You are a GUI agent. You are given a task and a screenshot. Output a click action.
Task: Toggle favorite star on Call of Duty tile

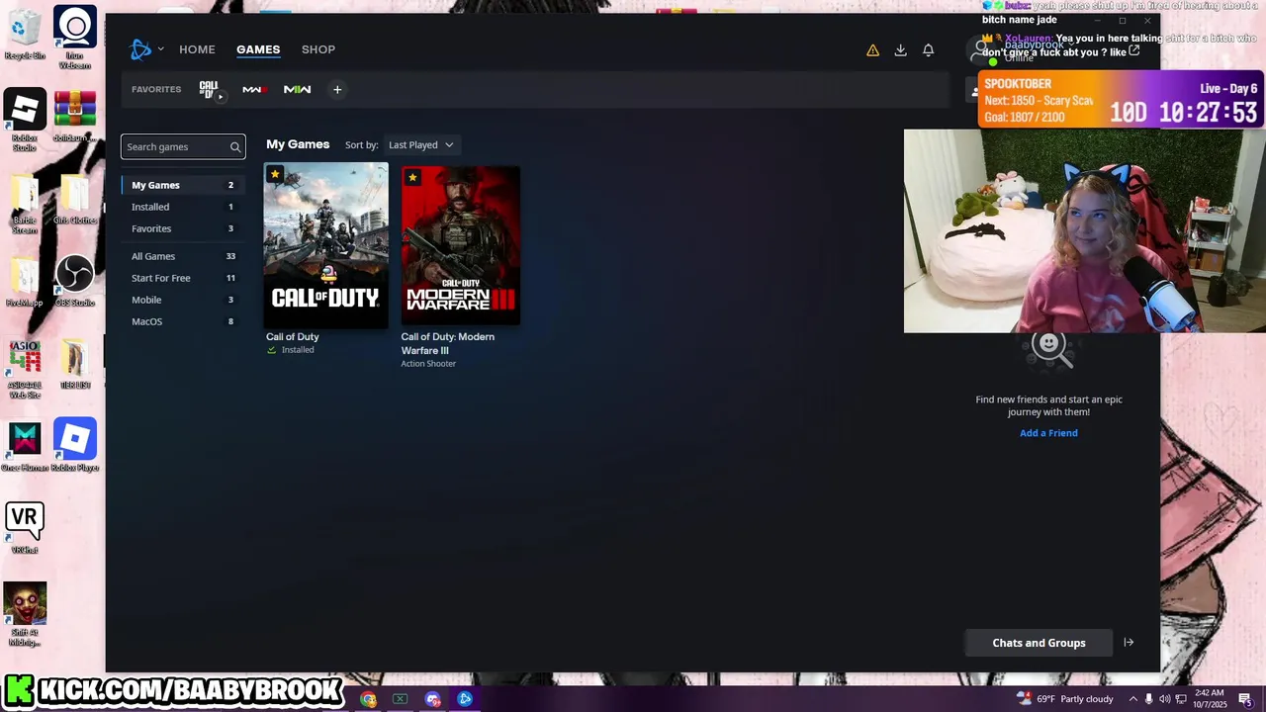pos(275,175)
